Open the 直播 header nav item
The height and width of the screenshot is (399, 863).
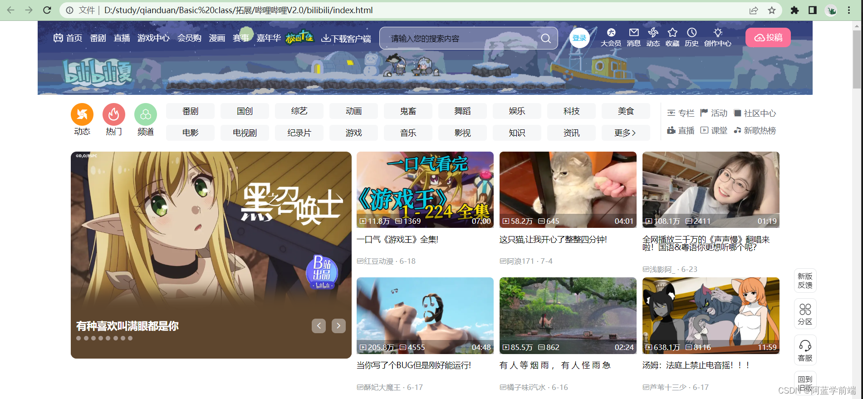coord(122,38)
